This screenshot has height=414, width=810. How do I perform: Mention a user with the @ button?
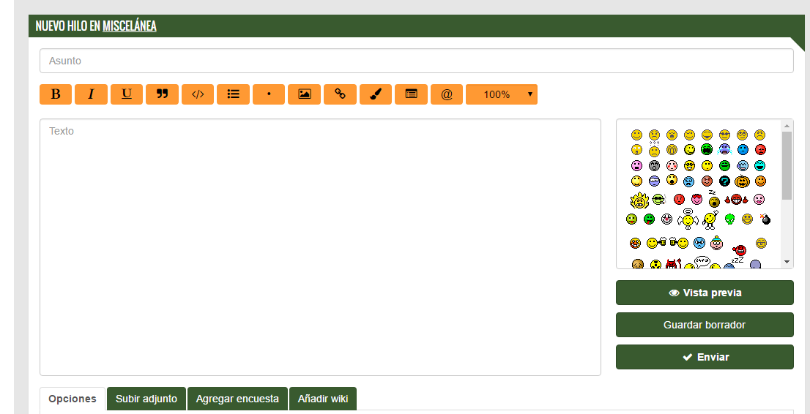pos(447,94)
